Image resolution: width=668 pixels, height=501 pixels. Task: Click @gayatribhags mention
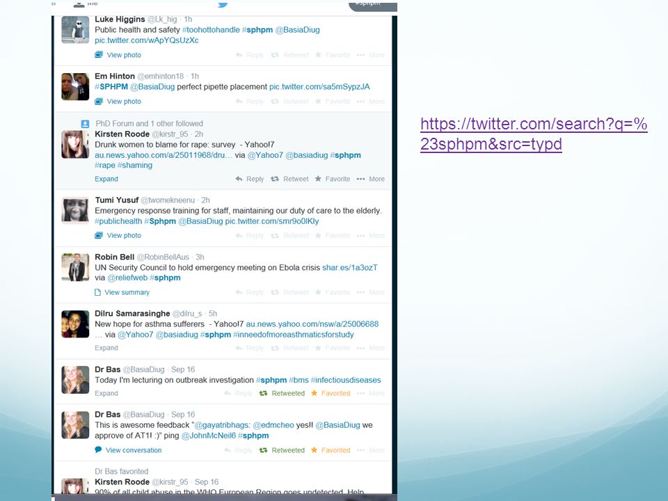pos(222,425)
